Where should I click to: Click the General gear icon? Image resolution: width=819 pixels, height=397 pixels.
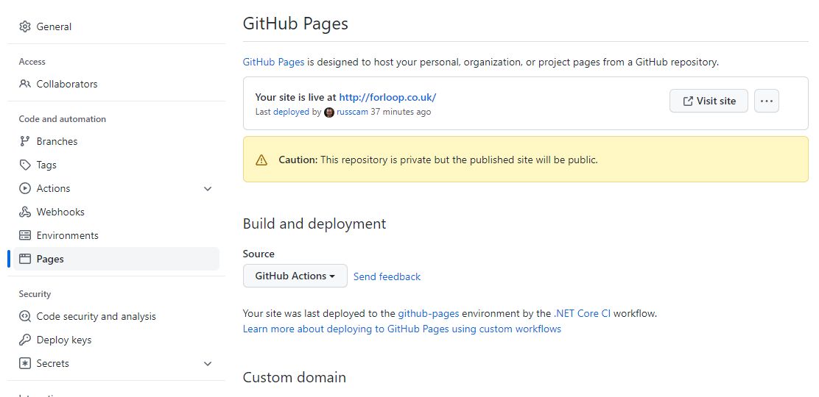click(x=25, y=26)
